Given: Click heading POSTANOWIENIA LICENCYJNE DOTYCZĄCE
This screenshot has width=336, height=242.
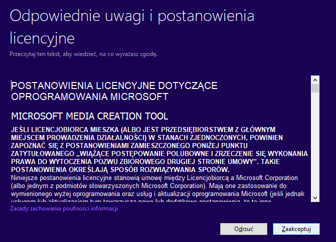Looking at the screenshot, I should 114,85.
